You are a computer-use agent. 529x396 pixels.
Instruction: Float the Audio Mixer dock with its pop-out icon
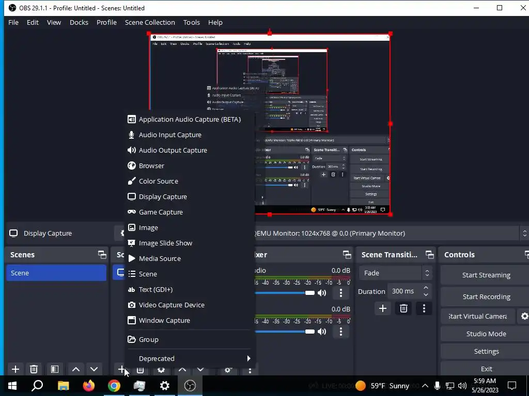tap(347, 255)
